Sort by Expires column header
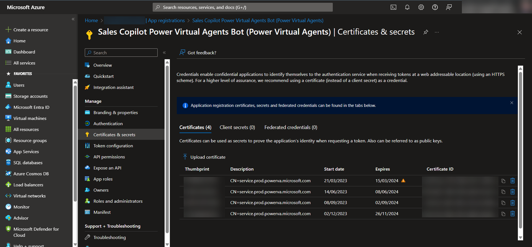The width and height of the screenshot is (532, 247). point(382,169)
